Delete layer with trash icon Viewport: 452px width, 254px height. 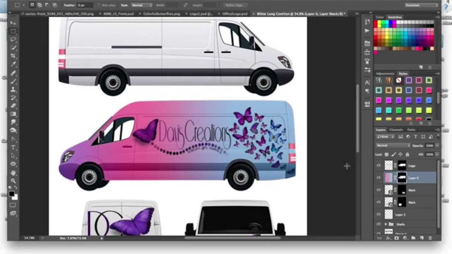430,238
